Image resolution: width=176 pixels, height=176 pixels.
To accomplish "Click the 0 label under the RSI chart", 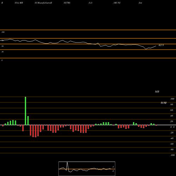I will click(x=2, y=60).
